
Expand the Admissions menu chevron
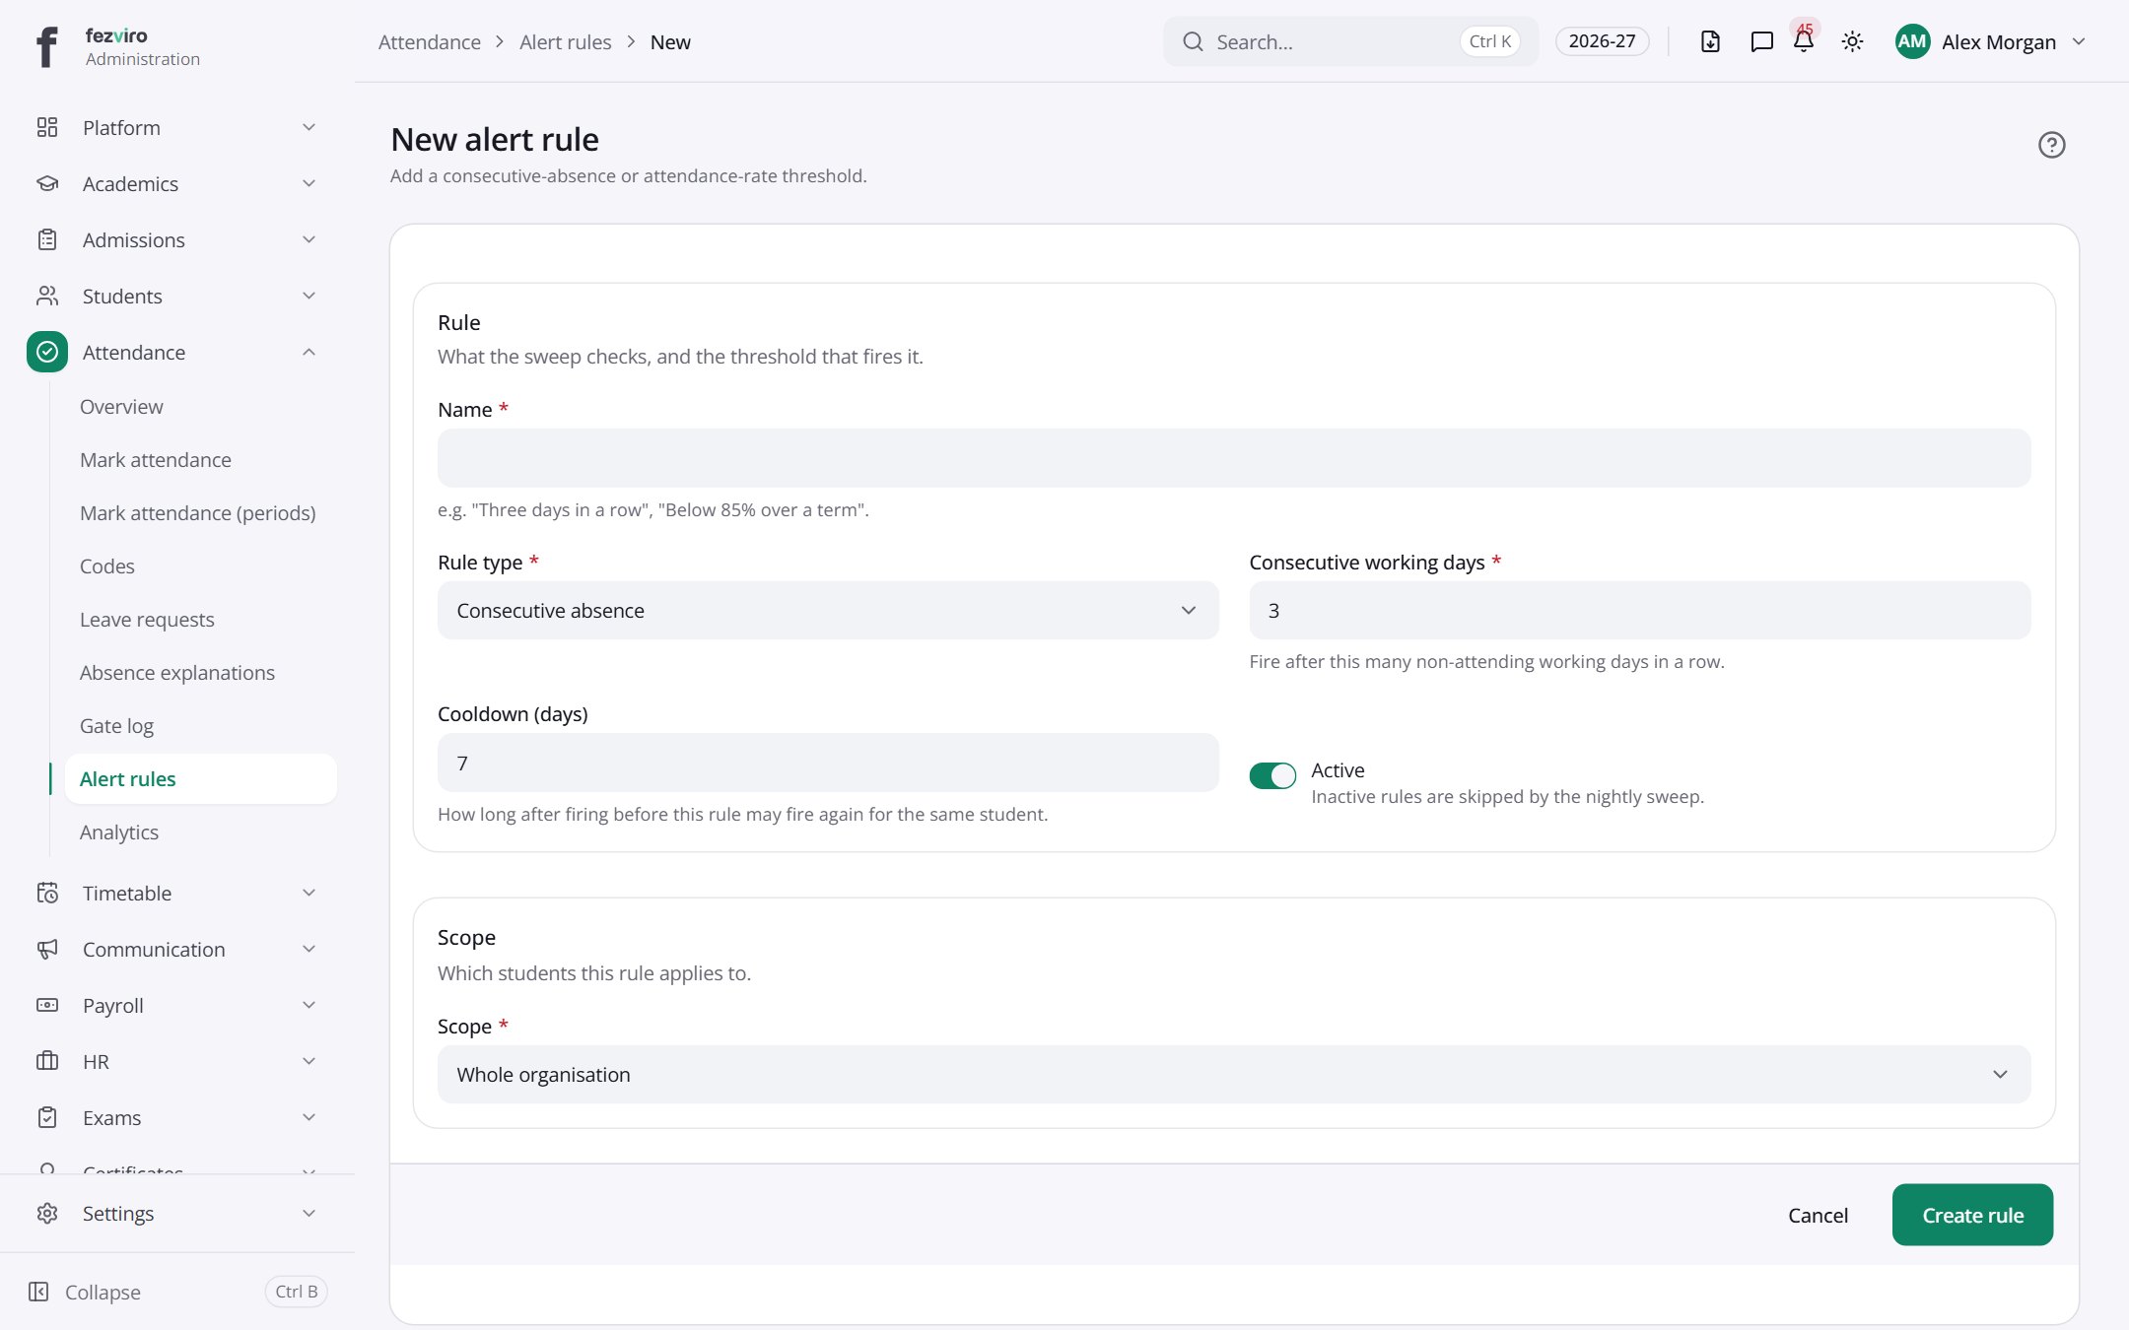(x=309, y=239)
